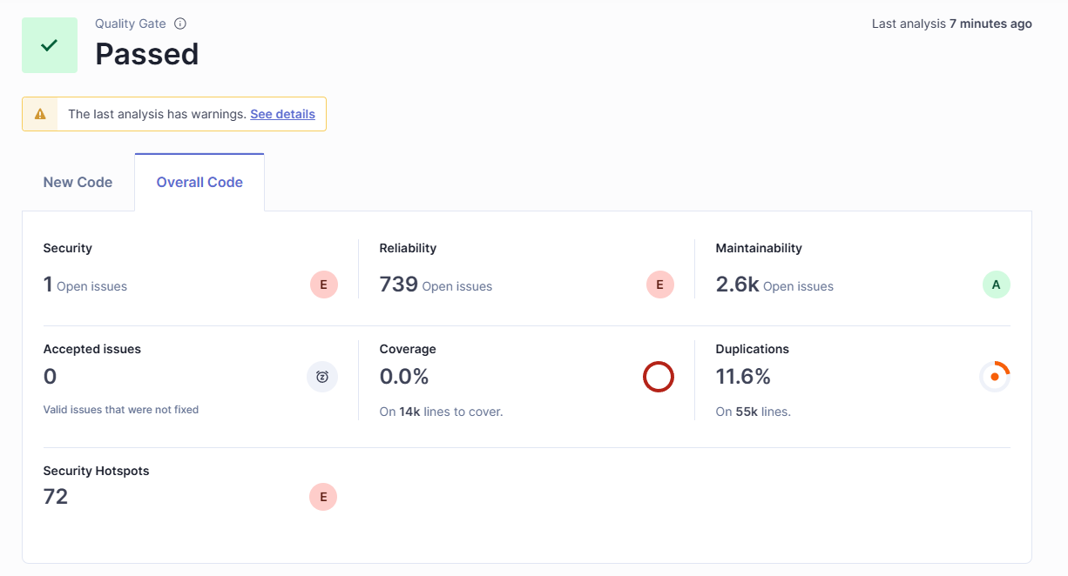The width and height of the screenshot is (1068, 576).
Task: Open the 1 open Security issue
Action: click(x=48, y=285)
